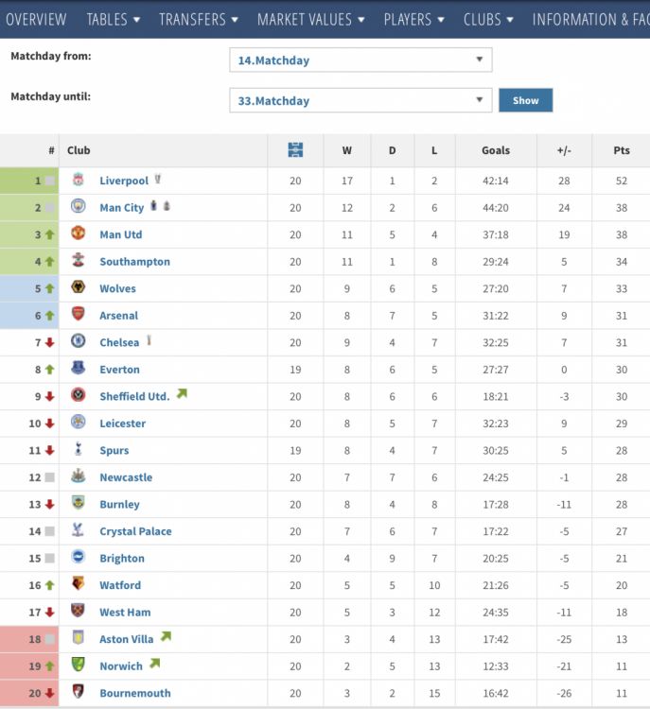Open the 'Matchday from' dropdown

(x=360, y=61)
